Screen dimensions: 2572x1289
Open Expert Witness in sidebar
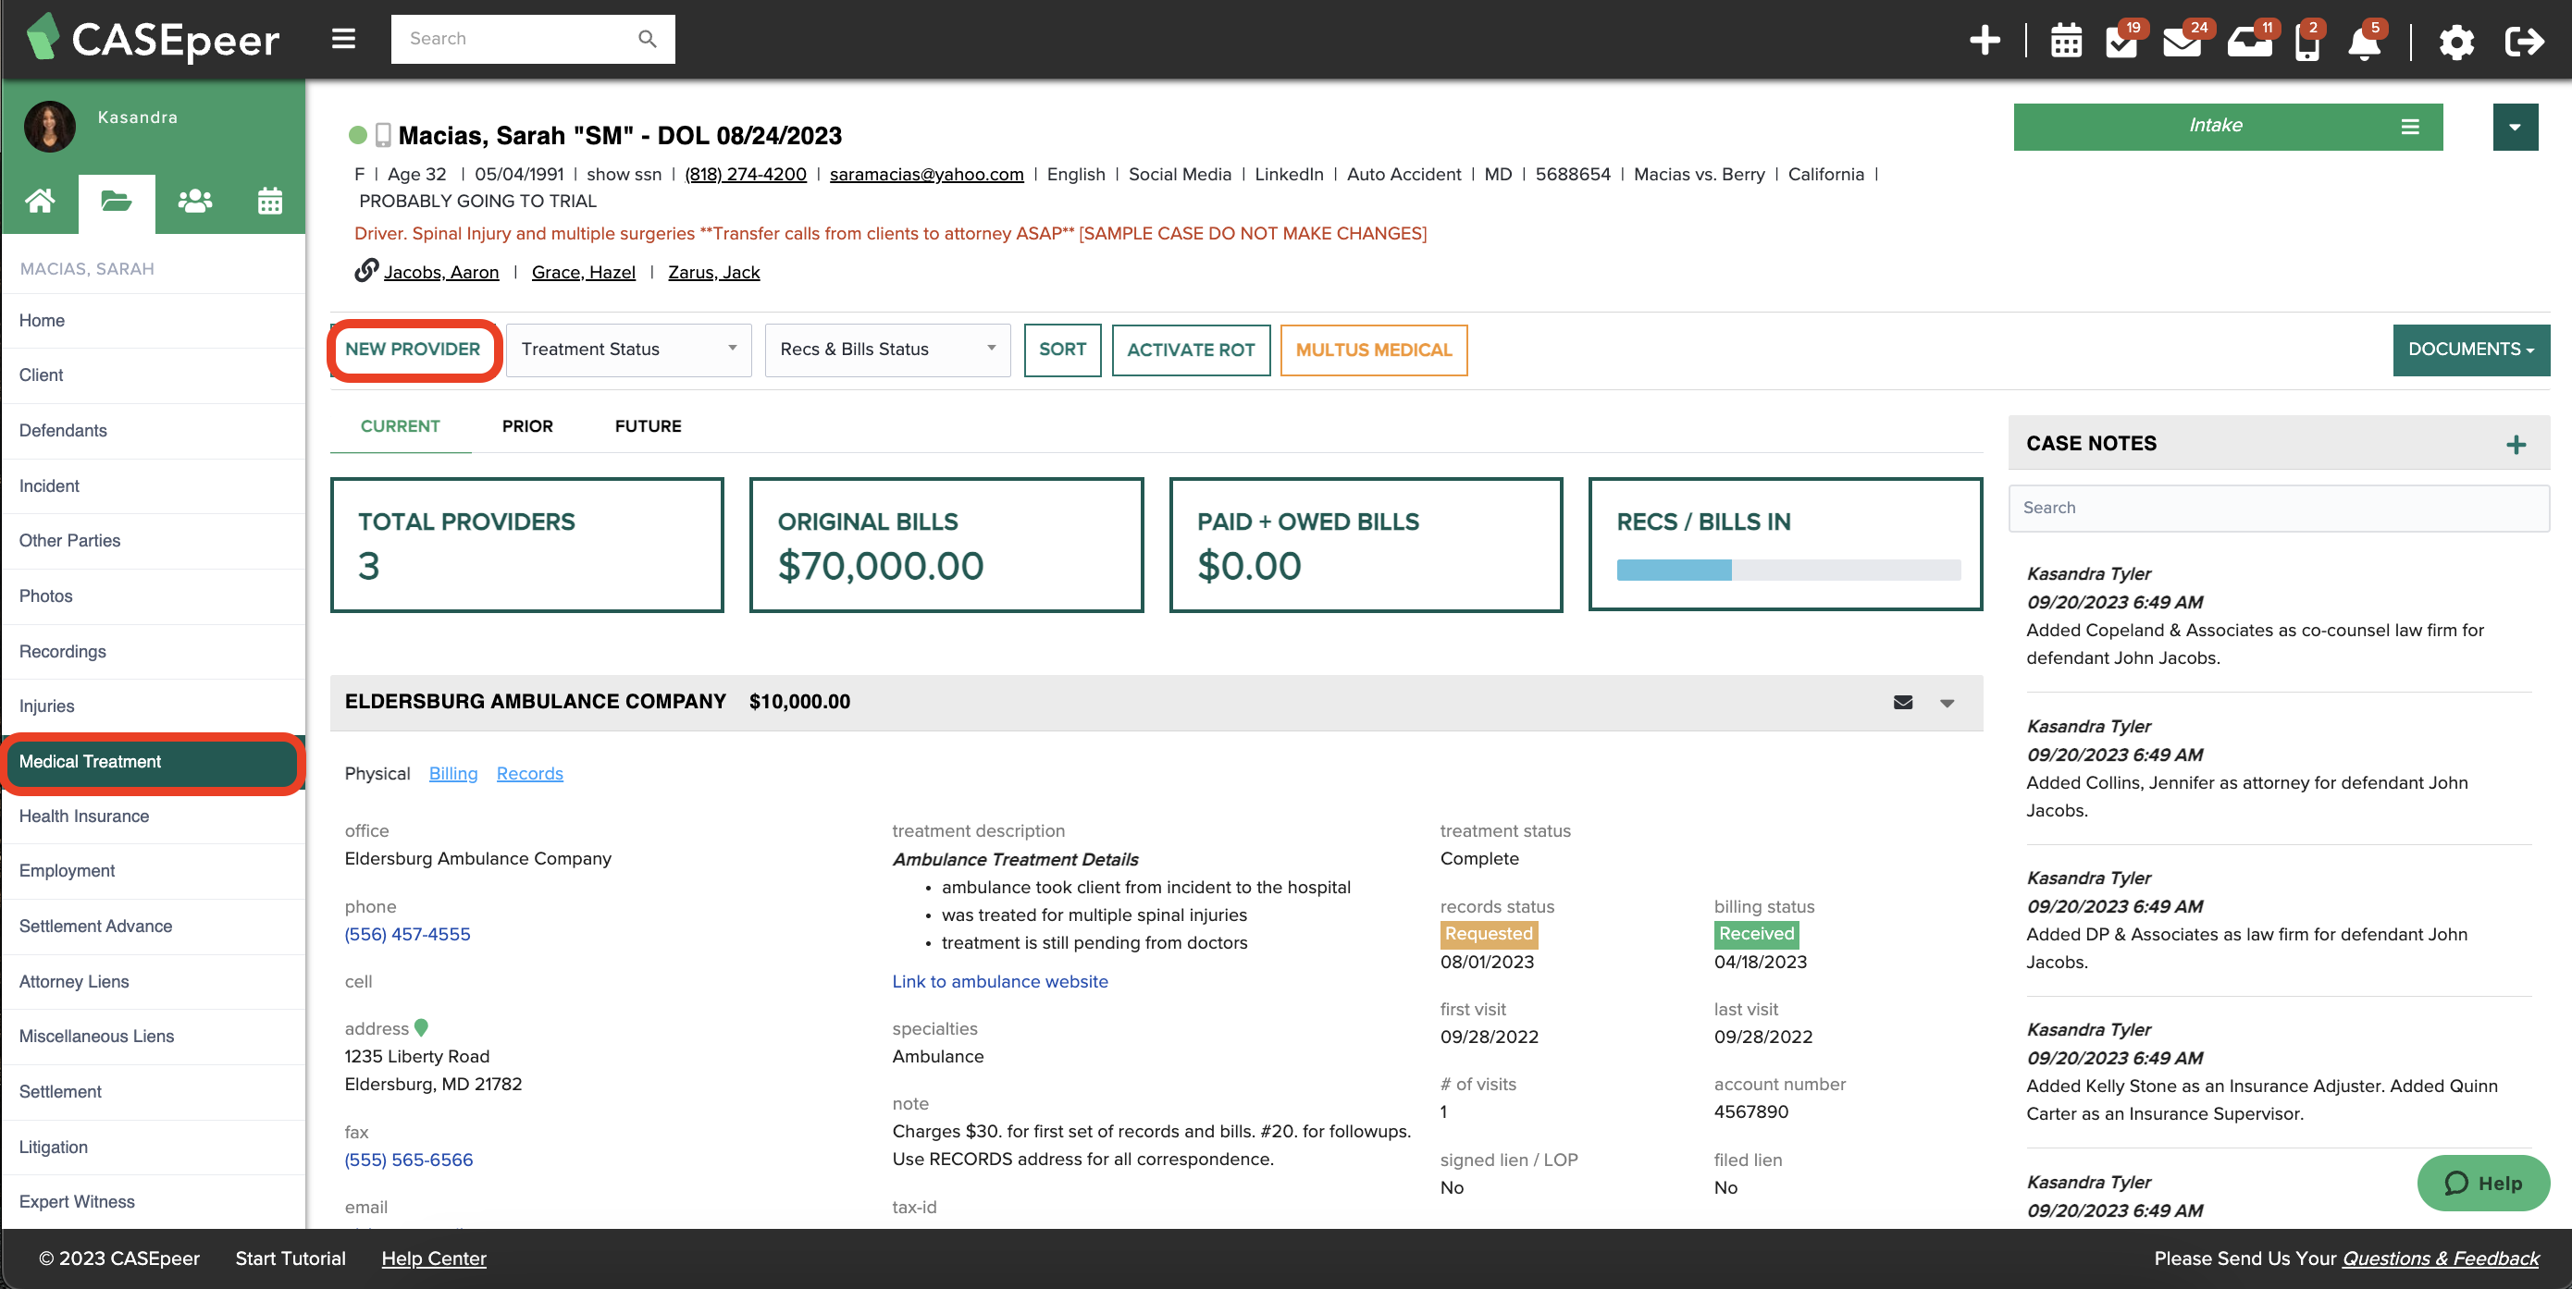click(x=153, y=1201)
